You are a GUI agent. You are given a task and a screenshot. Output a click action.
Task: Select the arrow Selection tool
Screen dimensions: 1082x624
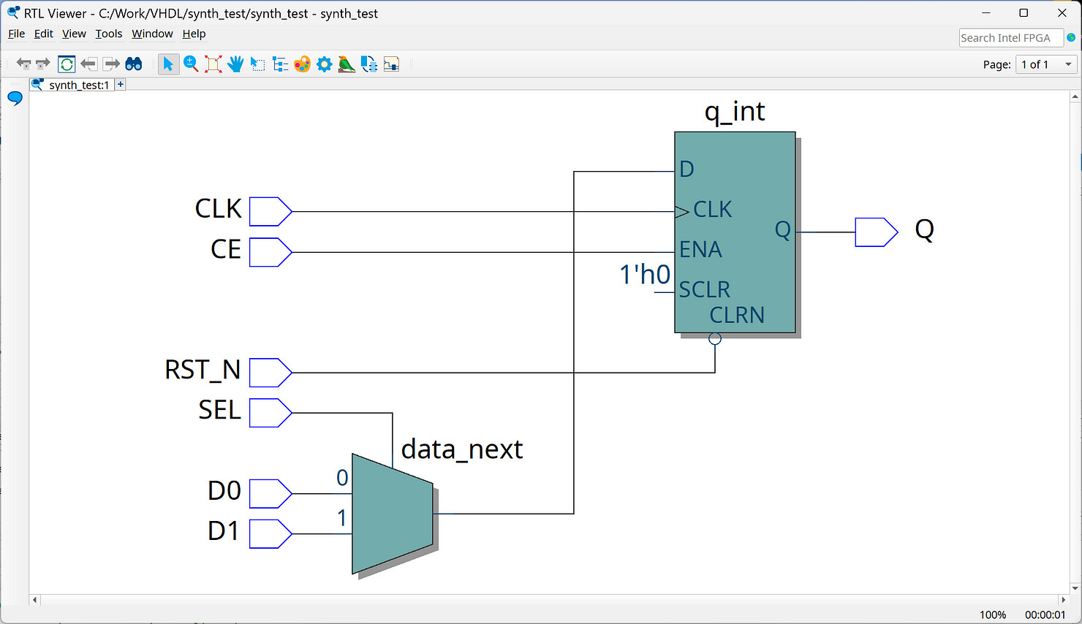[x=168, y=64]
